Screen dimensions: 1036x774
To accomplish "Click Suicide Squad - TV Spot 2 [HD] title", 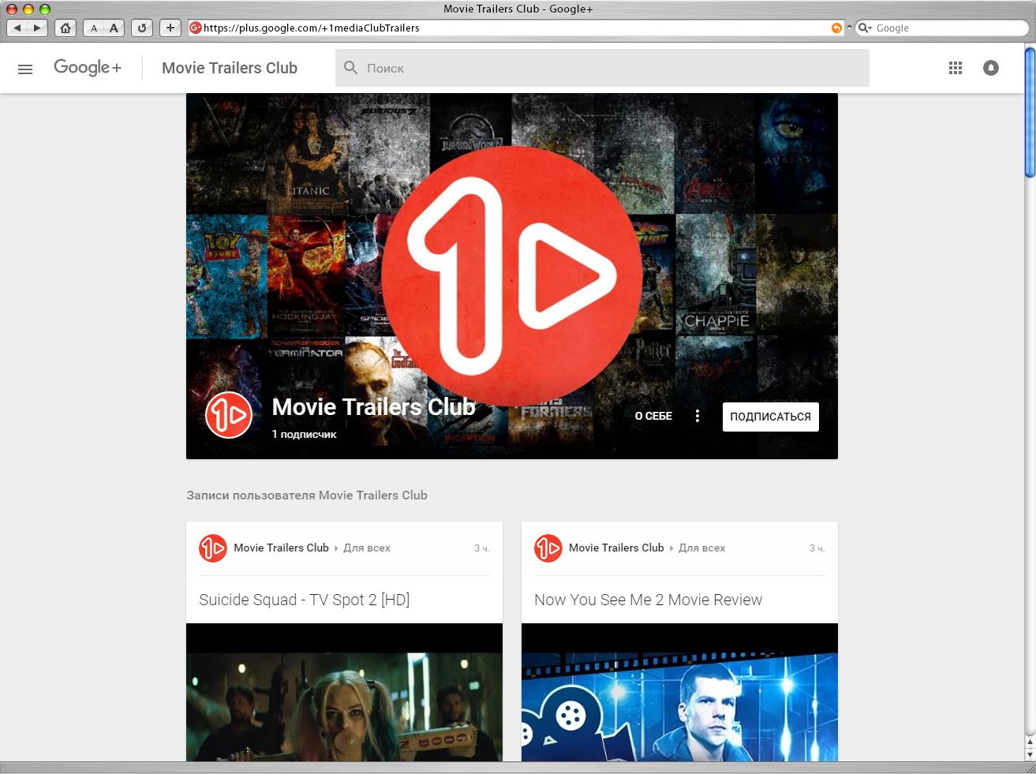I will [305, 600].
